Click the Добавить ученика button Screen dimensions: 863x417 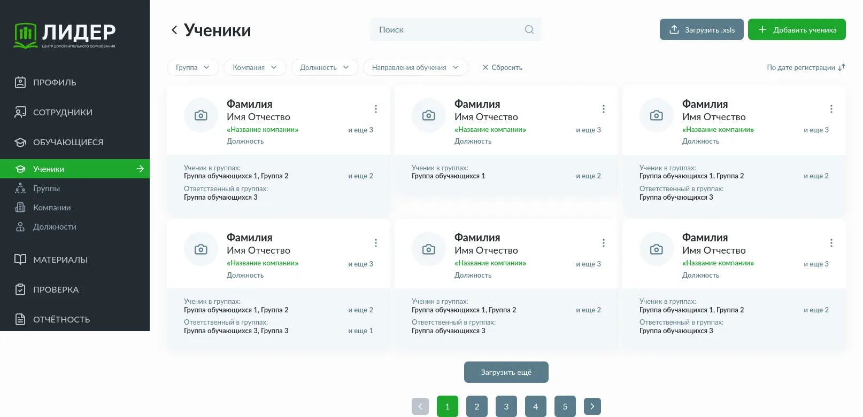797,29
